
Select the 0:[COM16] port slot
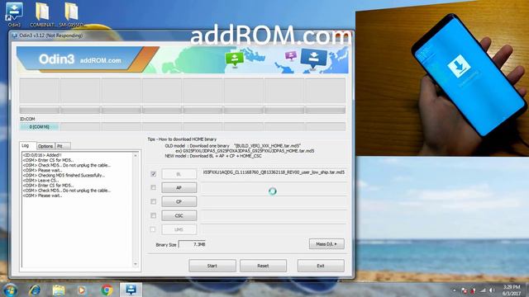coord(40,127)
